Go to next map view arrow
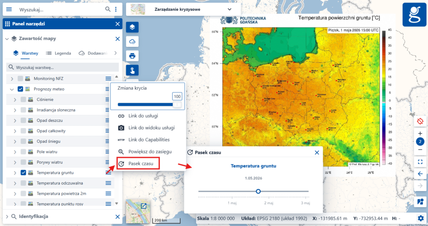 (420, 186)
